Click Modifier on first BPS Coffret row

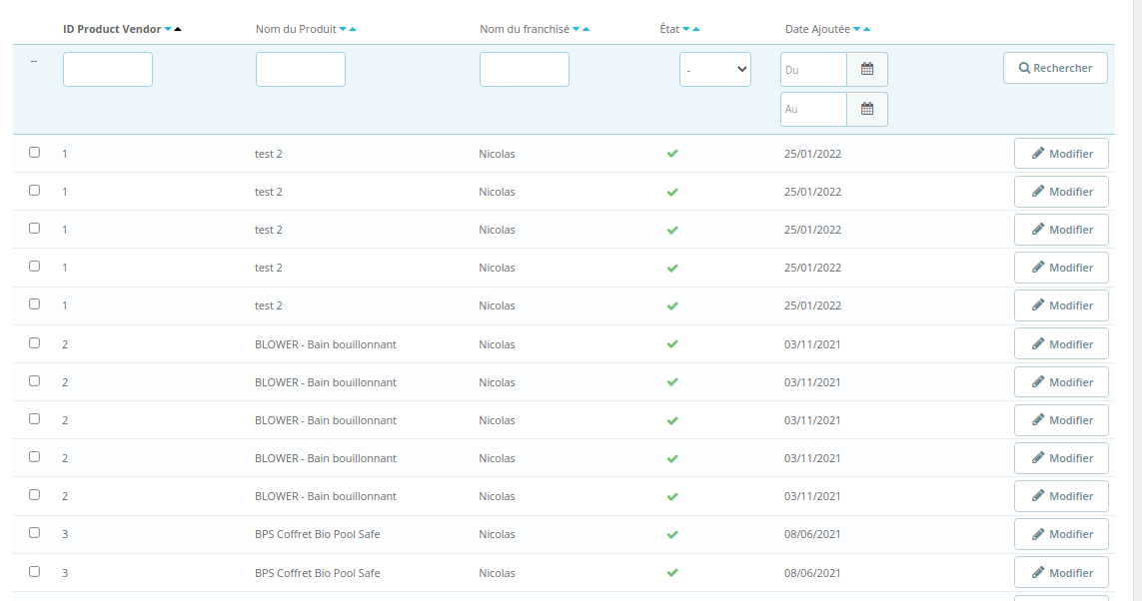[1061, 534]
